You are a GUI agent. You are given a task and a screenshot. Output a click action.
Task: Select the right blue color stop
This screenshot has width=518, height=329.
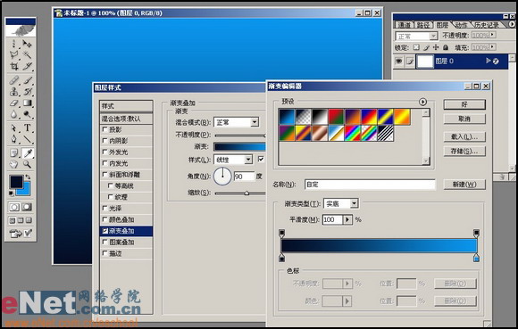coord(476,258)
